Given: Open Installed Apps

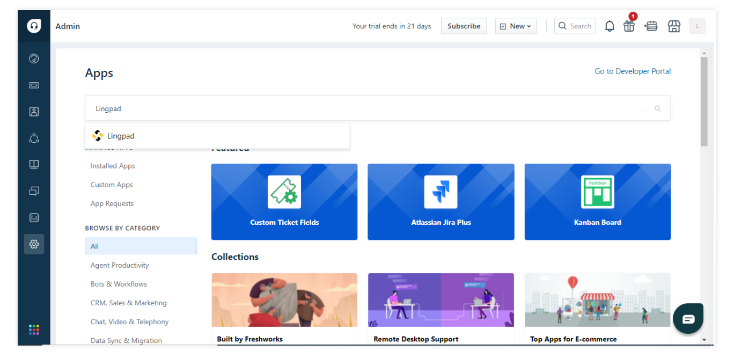Looking at the screenshot, I should [113, 166].
